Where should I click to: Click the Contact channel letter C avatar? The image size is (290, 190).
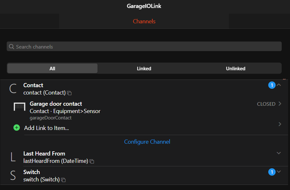pyautogui.click(x=13, y=89)
